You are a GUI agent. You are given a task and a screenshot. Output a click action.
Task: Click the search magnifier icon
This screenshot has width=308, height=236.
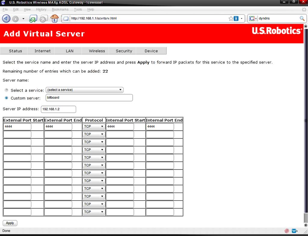[302, 18]
